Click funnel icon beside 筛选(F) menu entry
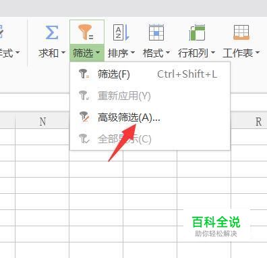This screenshot has width=267, height=258. coord(84,74)
